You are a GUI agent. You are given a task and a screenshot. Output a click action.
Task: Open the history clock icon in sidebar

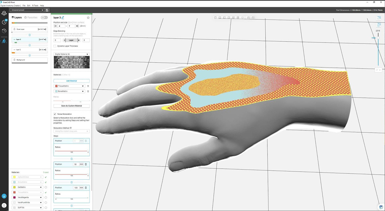(4, 31)
